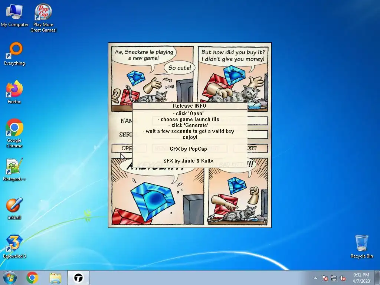Click the "GFX by PopCap" credit line

[x=188, y=149]
